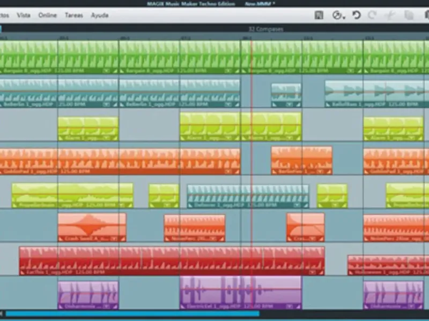
Task: Select the long red FactThis clip
Action: click(x=172, y=260)
